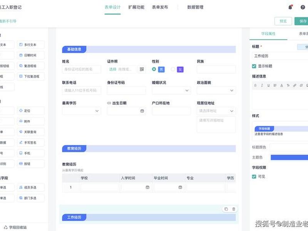The width and height of the screenshot is (308, 231).
Task: Open the 字段属性 properties tab
Action: point(268,34)
